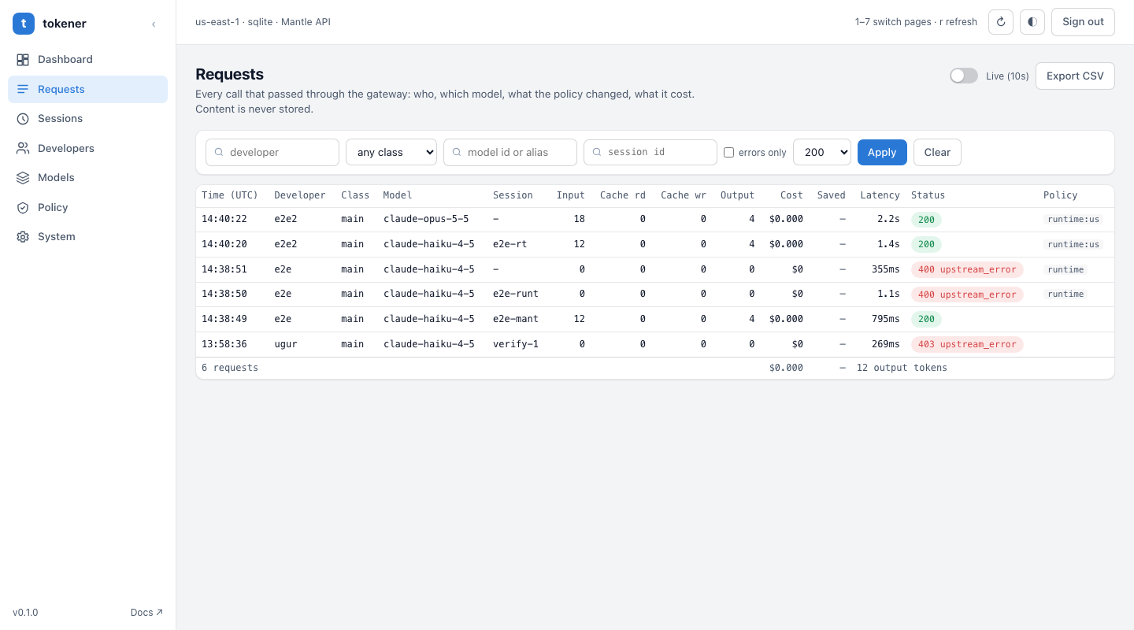
Task: Sign out of tokener
Action: pyautogui.click(x=1083, y=22)
